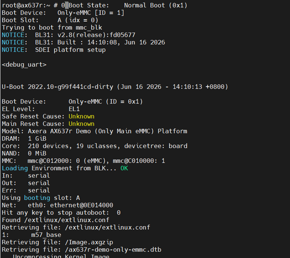Screen dimensions: 290x258
Task: Click yellow 'Unknown' after Safe Reset Cause
Action: point(81,116)
